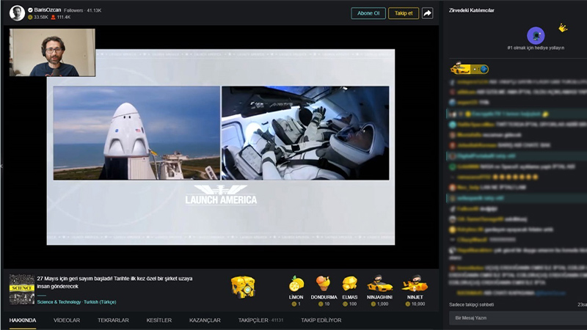Open BarisOzcan profile avatar
587x330 pixels.
pos(17,13)
